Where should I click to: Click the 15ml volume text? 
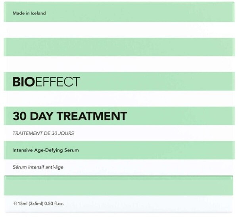(x=22, y=203)
